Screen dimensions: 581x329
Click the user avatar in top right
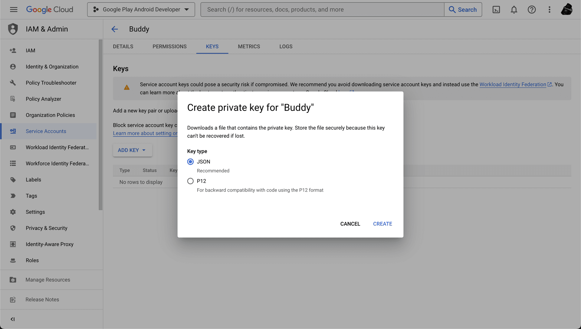tap(566, 10)
